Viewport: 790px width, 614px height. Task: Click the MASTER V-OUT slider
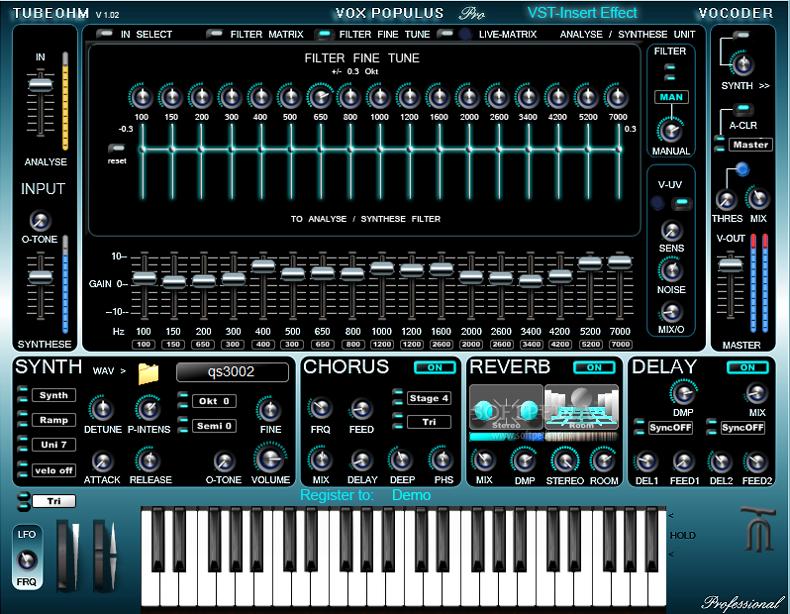730,263
